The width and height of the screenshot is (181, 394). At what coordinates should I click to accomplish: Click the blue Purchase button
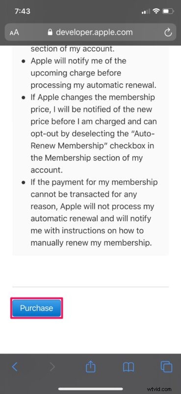pyautogui.click(x=37, y=308)
